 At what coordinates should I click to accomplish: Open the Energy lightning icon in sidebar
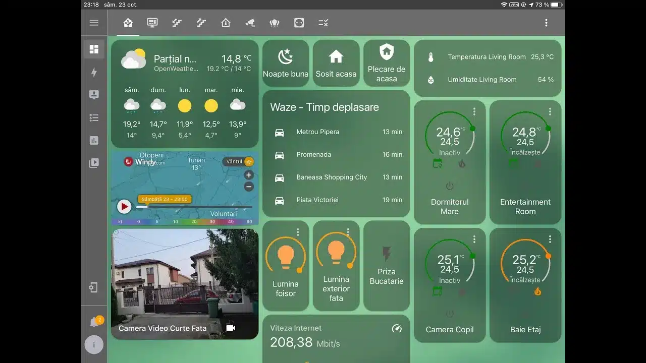94,72
